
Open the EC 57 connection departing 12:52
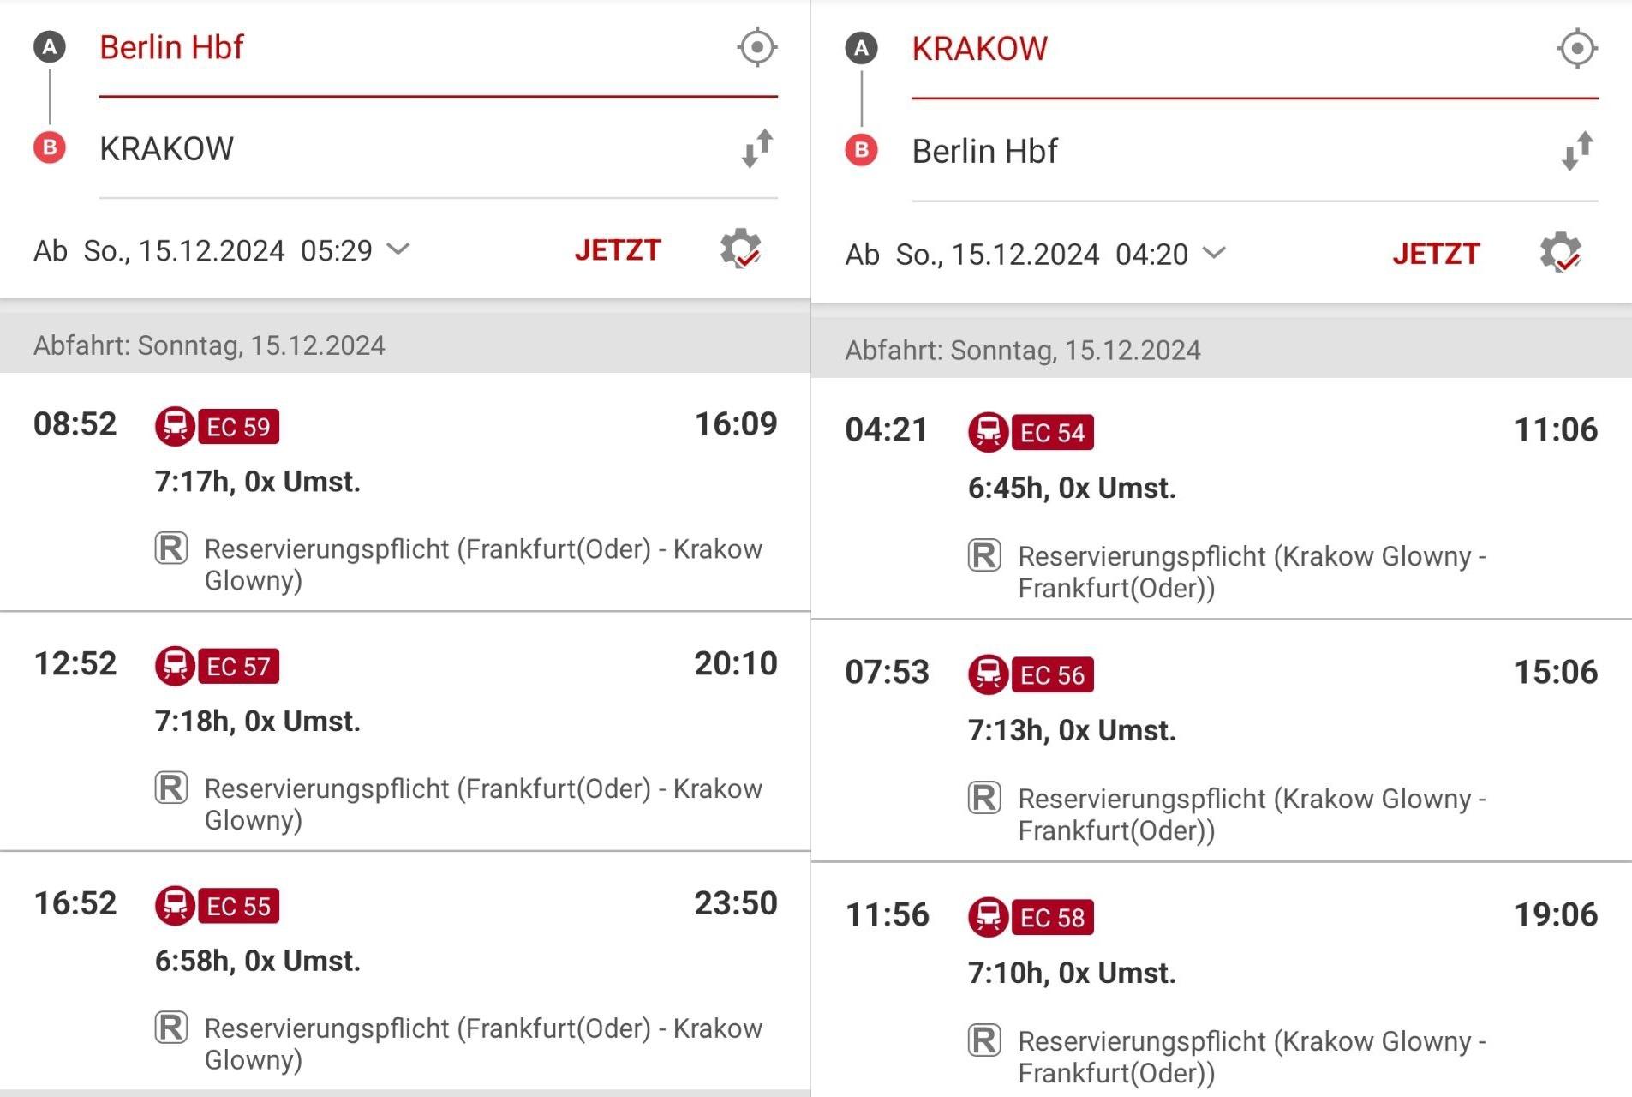click(405, 732)
